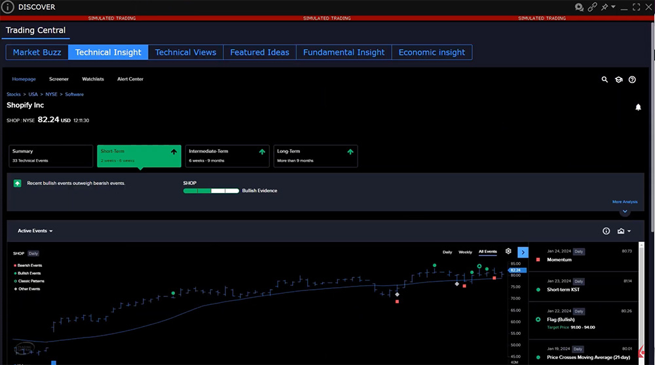Toggle Classic Patterns in chart legend
The height and width of the screenshot is (365, 655).
[29, 281]
